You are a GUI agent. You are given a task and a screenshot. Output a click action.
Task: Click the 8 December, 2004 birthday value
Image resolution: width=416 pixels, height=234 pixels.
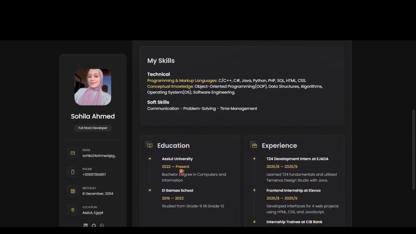point(98,193)
